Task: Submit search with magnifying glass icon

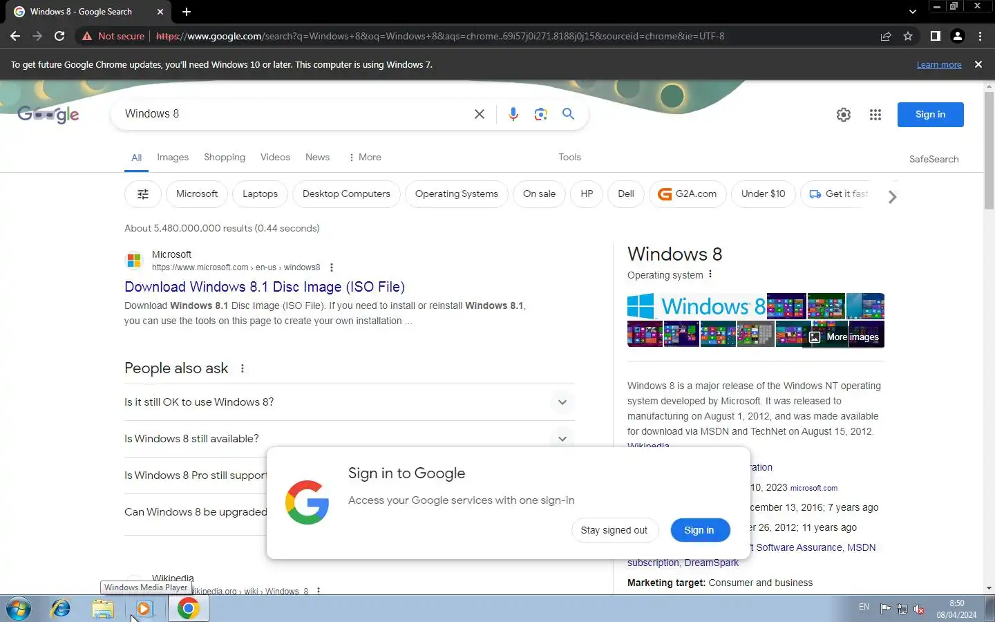Action: pyautogui.click(x=568, y=114)
